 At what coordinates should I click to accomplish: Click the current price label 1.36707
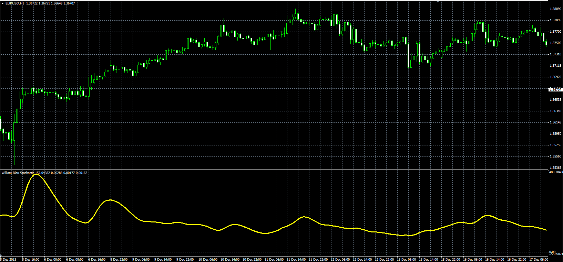[x=555, y=89]
